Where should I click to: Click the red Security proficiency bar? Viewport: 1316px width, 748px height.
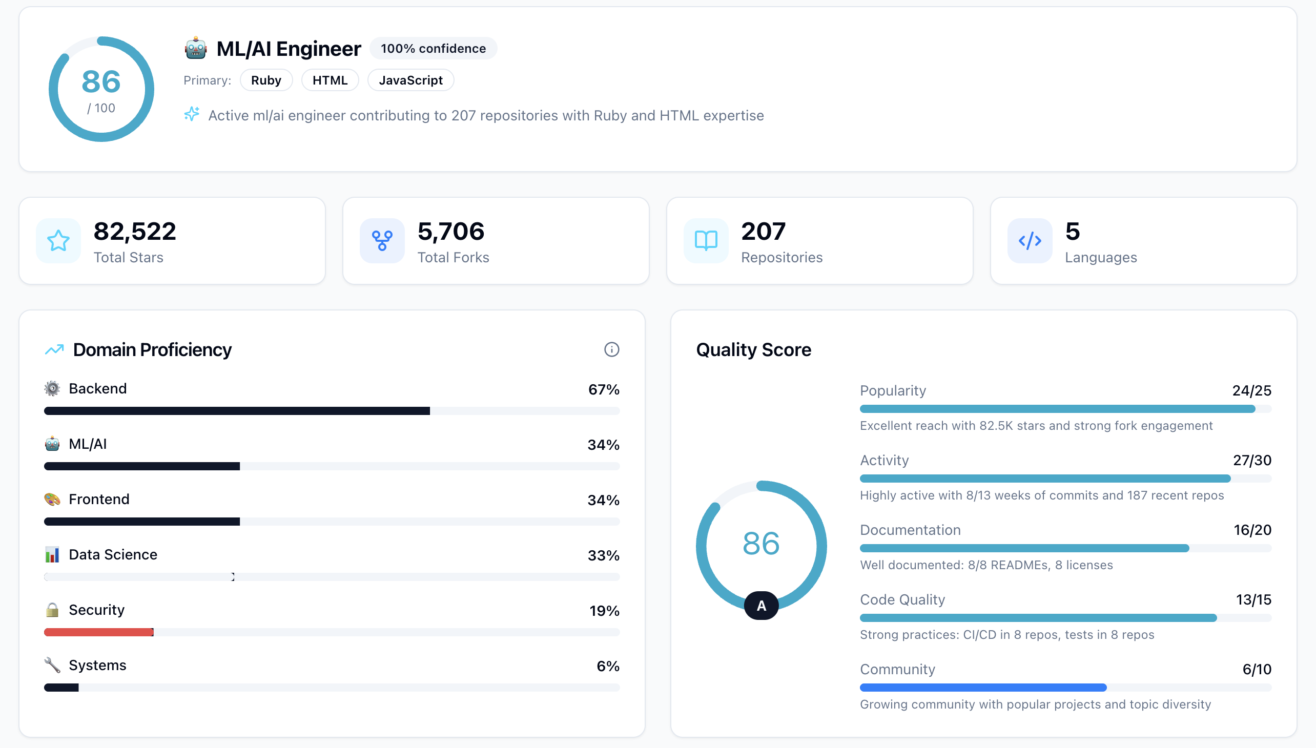click(99, 632)
